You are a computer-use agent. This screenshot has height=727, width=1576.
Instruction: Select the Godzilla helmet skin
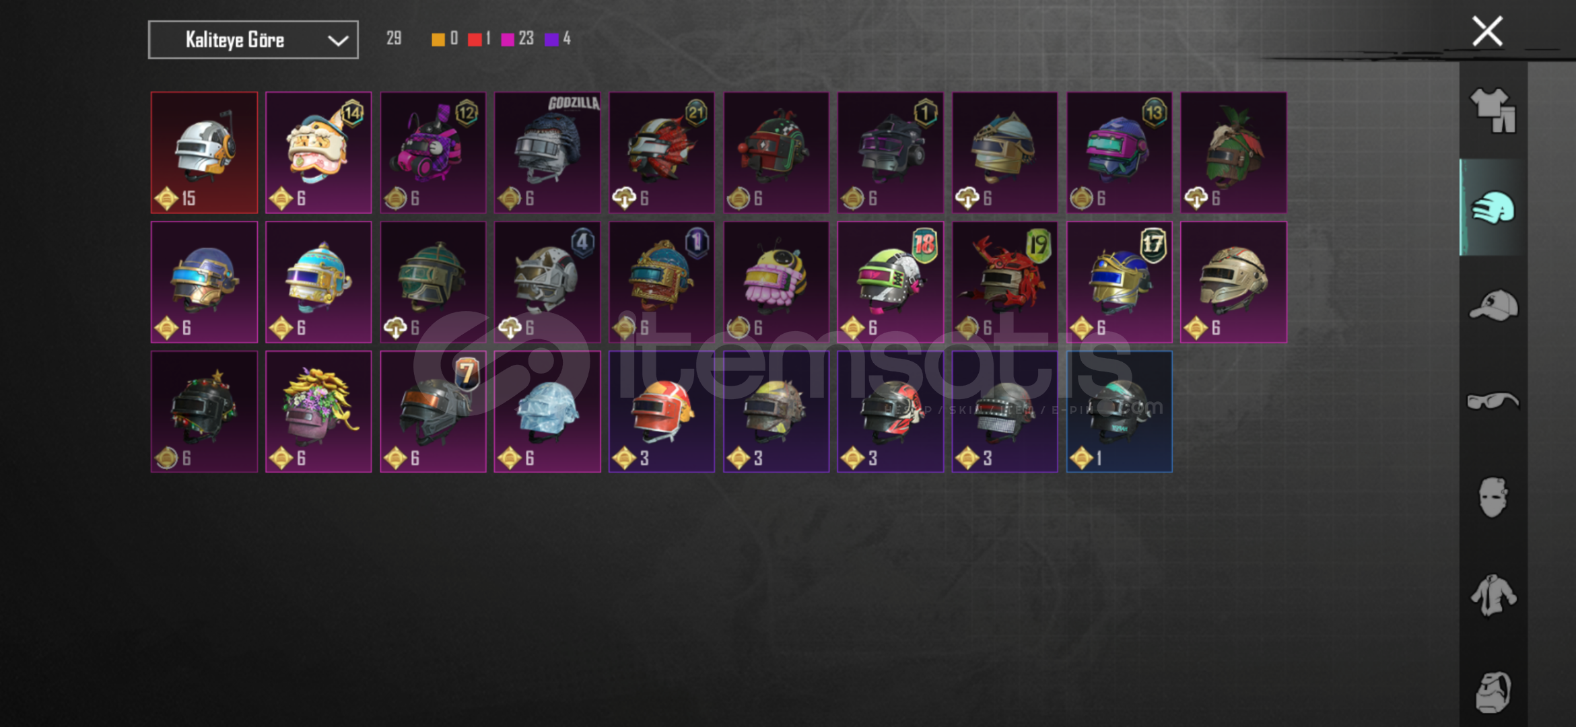(x=547, y=153)
